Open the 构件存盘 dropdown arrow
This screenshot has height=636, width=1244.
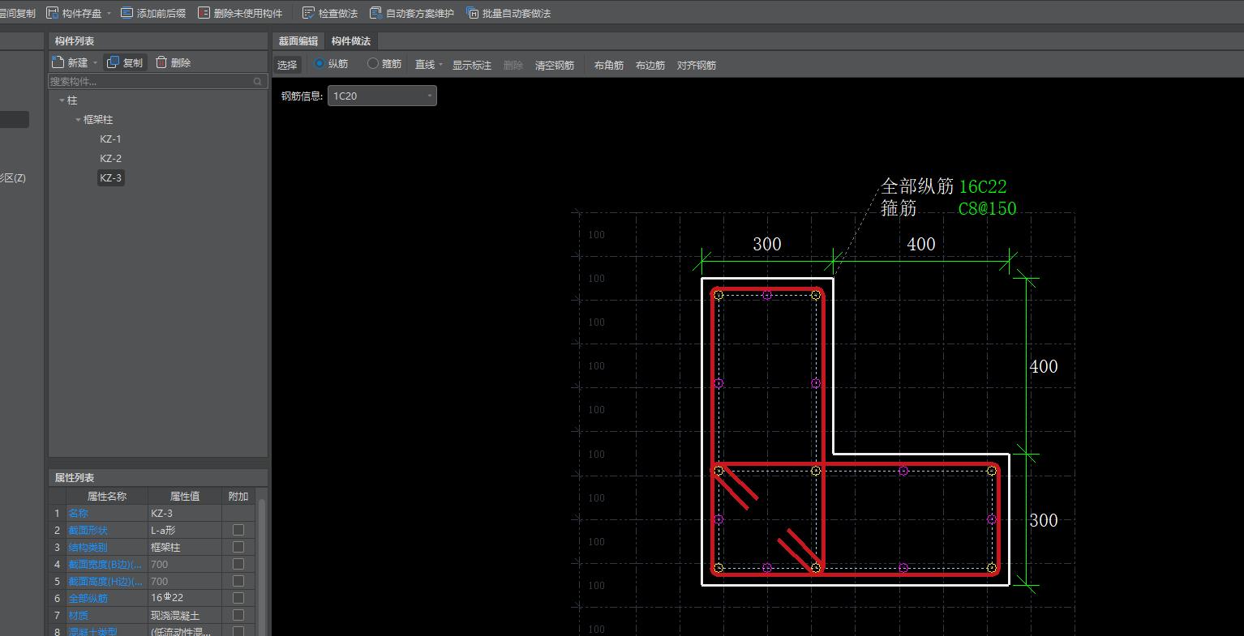[x=109, y=14]
